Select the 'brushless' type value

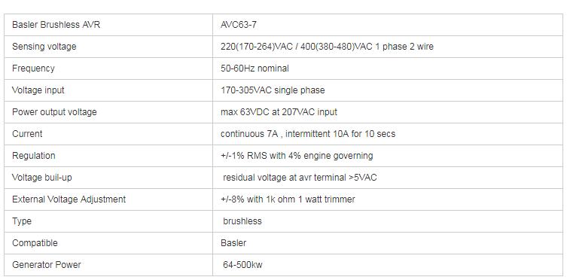click(242, 221)
